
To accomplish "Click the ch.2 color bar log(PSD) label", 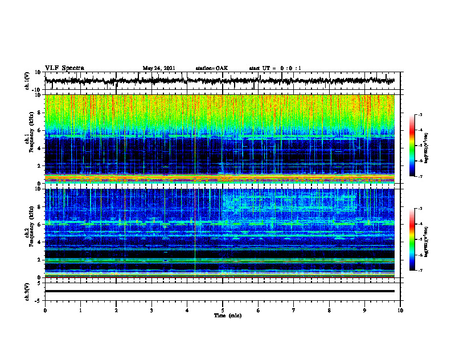I will click(x=427, y=242).
